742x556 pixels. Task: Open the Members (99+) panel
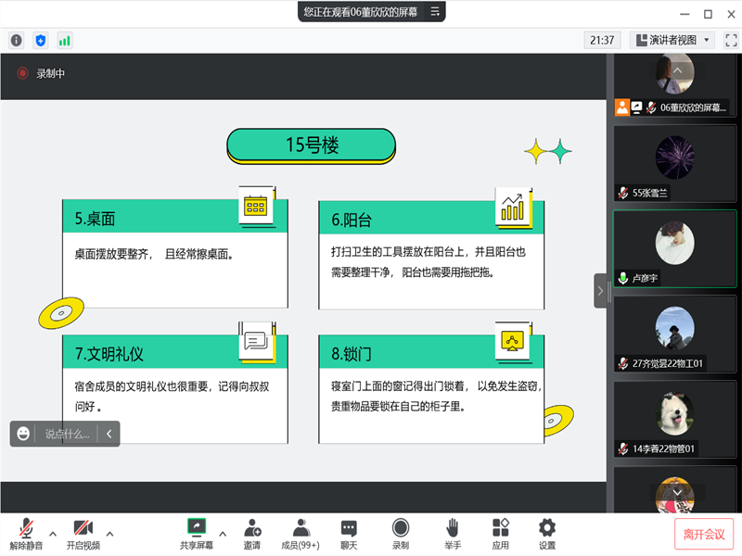(301, 534)
